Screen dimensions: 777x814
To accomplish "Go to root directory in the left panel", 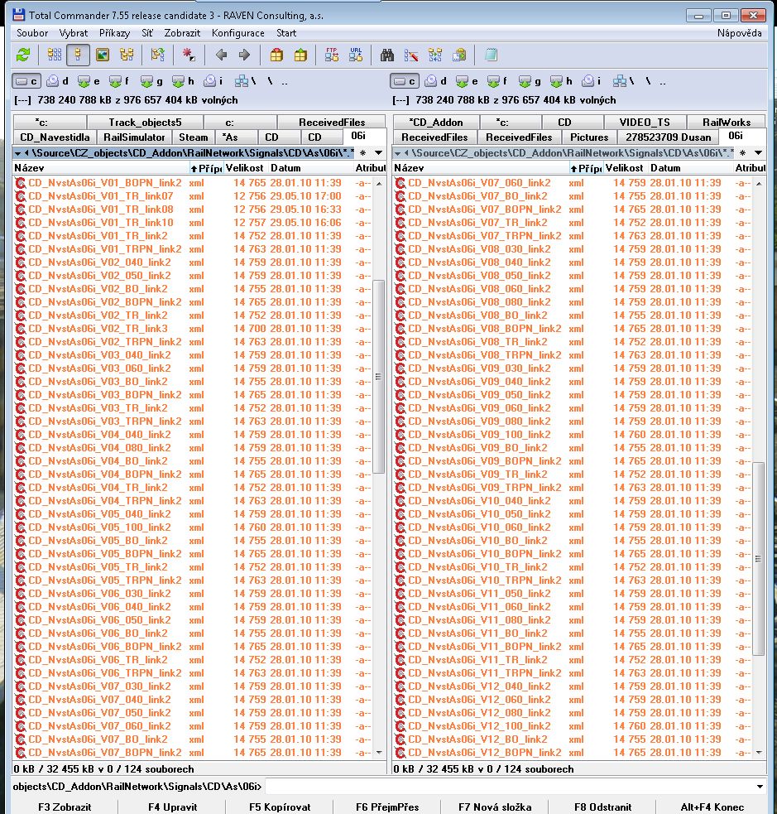I will (x=270, y=81).
